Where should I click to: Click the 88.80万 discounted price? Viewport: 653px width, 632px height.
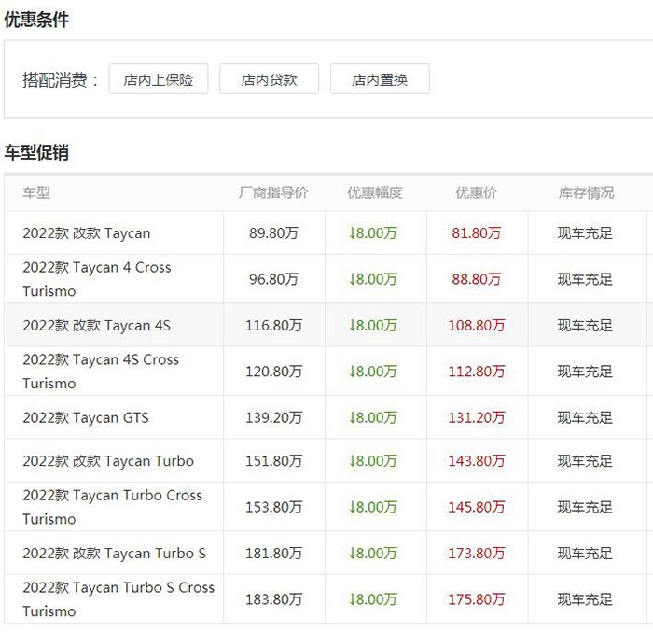tap(477, 279)
